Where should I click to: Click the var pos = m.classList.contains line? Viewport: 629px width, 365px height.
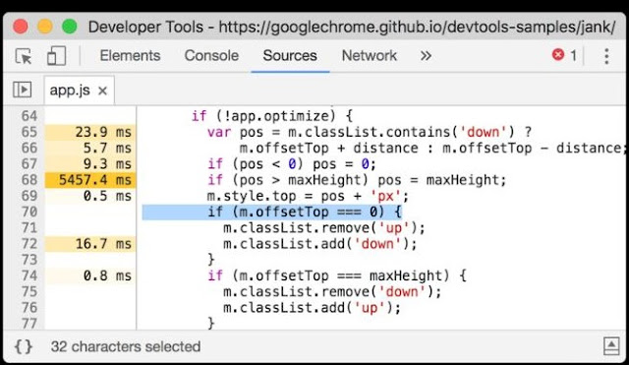click(x=370, y=132)
